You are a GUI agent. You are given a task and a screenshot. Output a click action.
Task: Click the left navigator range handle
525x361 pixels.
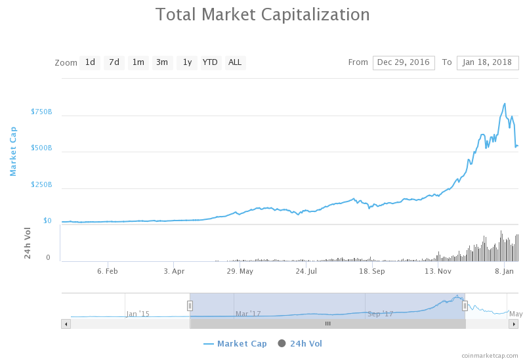point(190,305)
